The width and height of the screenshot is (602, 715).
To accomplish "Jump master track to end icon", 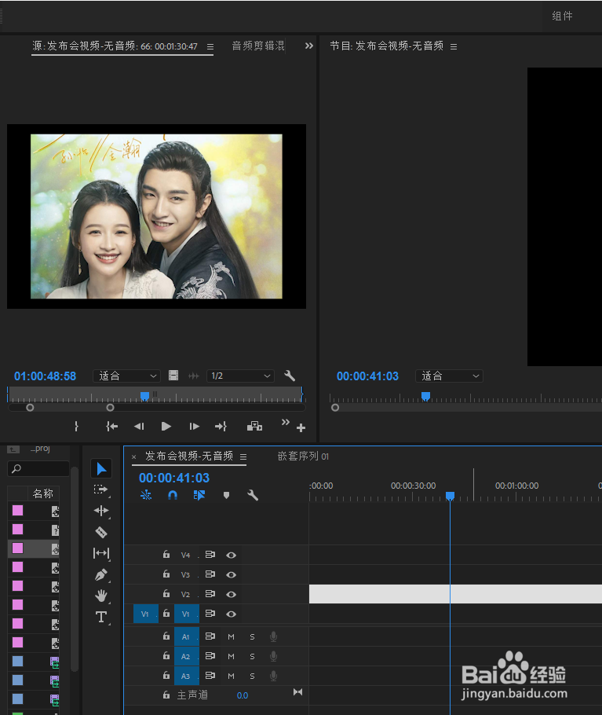I will click(x=297, y=692).
